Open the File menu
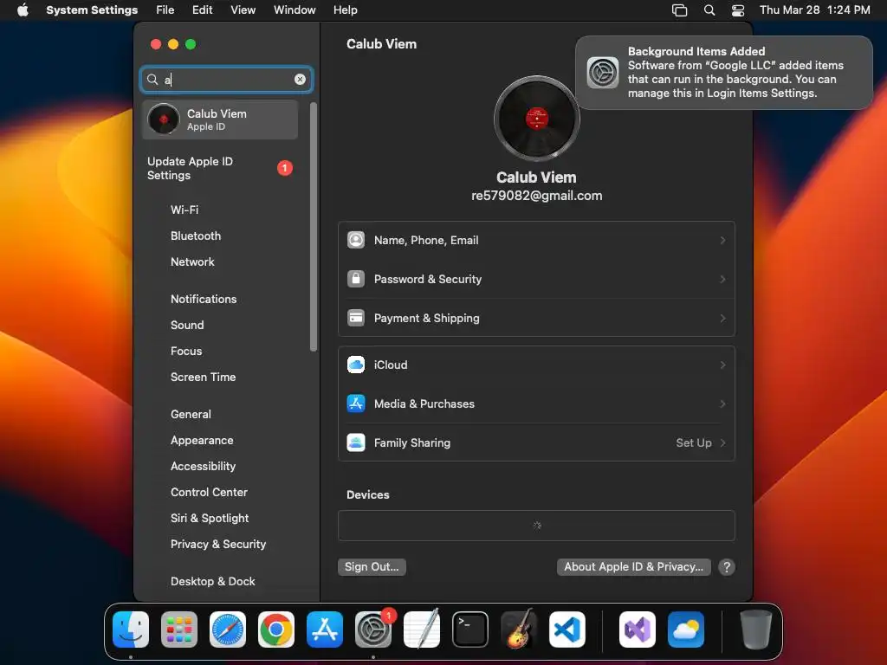The height and width of the screenshot is (665, 887). click(x=165, y=10)
